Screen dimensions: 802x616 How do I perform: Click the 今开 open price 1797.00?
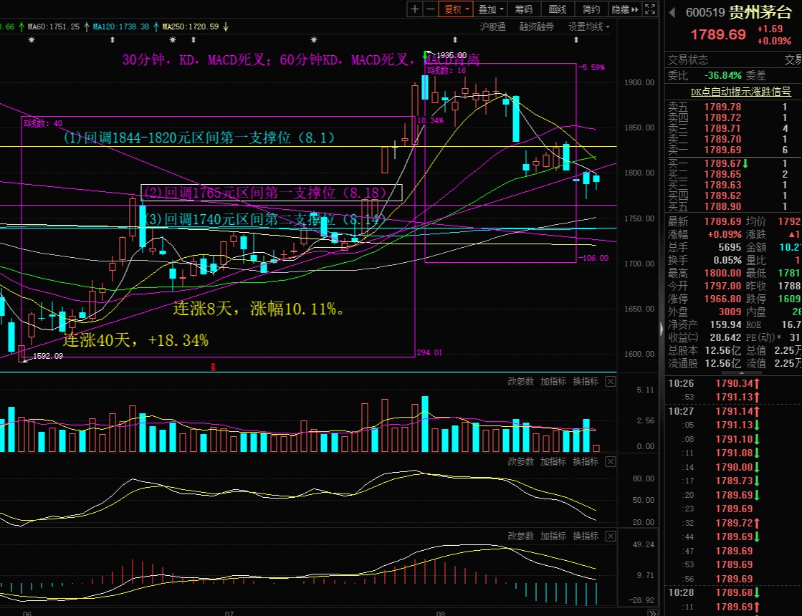click(x=722, y=286)
